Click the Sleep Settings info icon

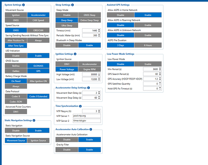tap(73, 5)
